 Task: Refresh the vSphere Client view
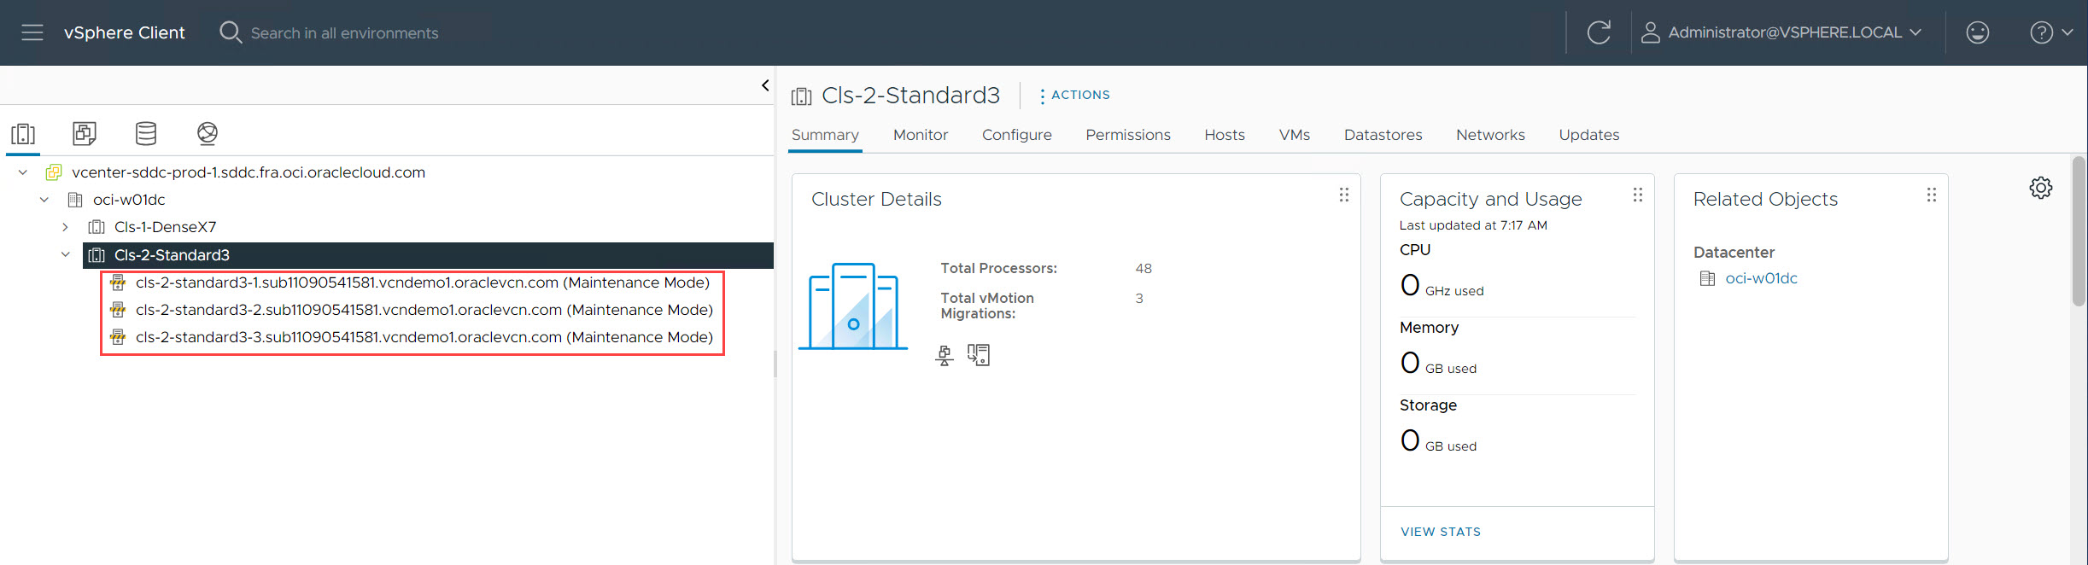click(1599, 32)
